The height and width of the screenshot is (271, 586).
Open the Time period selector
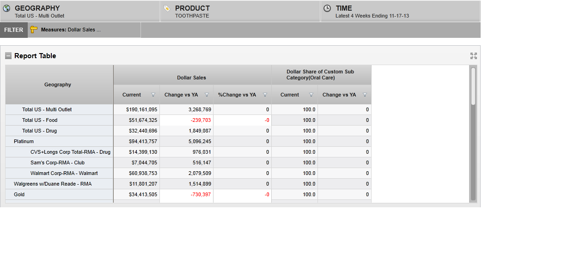coord(400,12)
